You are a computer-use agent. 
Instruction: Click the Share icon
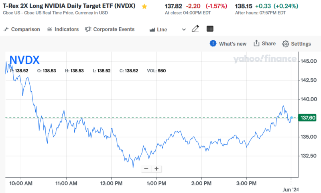pyautogui.click(x=257, y=43)
